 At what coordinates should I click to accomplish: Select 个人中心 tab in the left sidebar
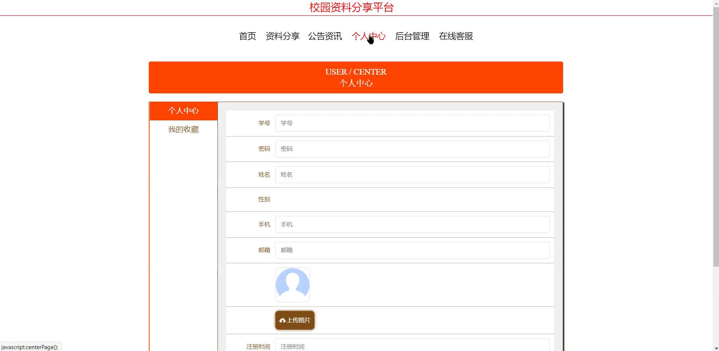click(183, 111)
